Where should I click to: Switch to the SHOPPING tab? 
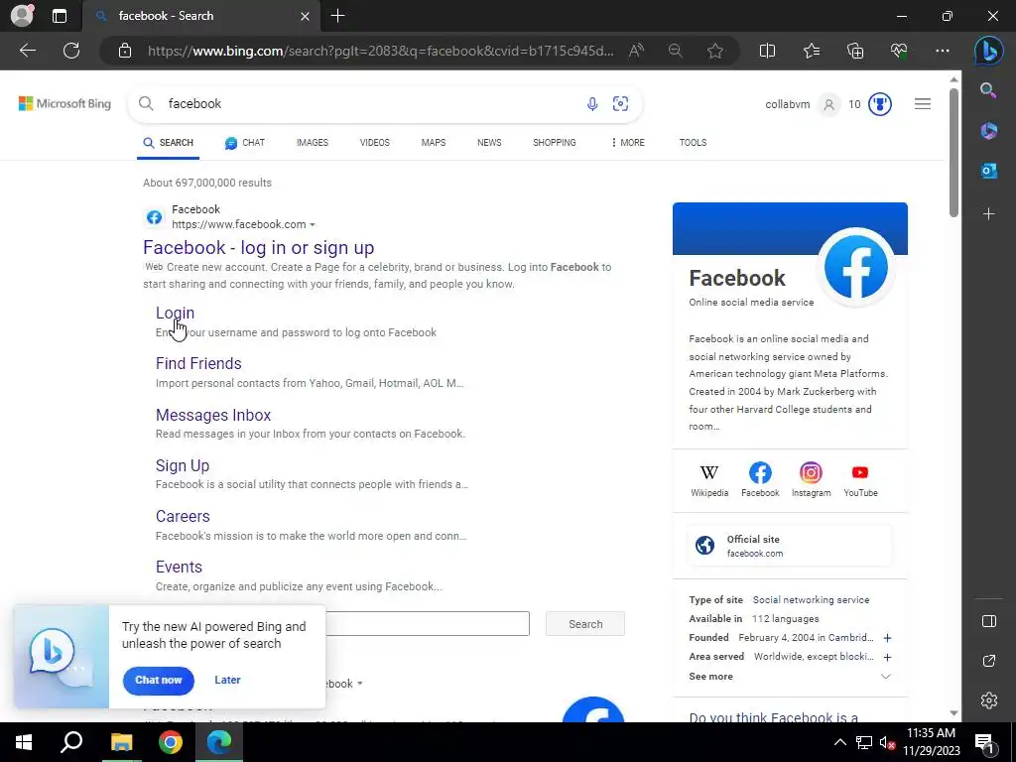pyautogui.click(x=554, y=143)
